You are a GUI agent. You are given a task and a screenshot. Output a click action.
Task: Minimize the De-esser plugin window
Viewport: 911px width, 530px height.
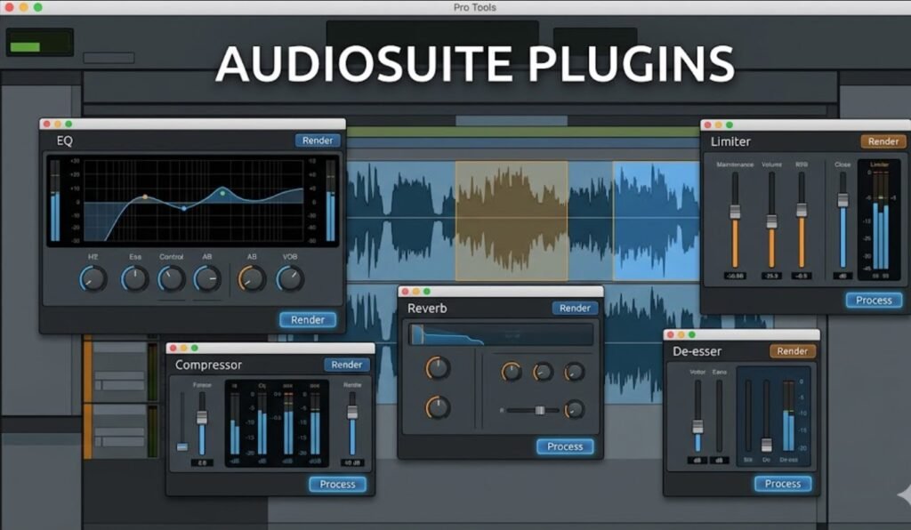[x=681, y=334]
